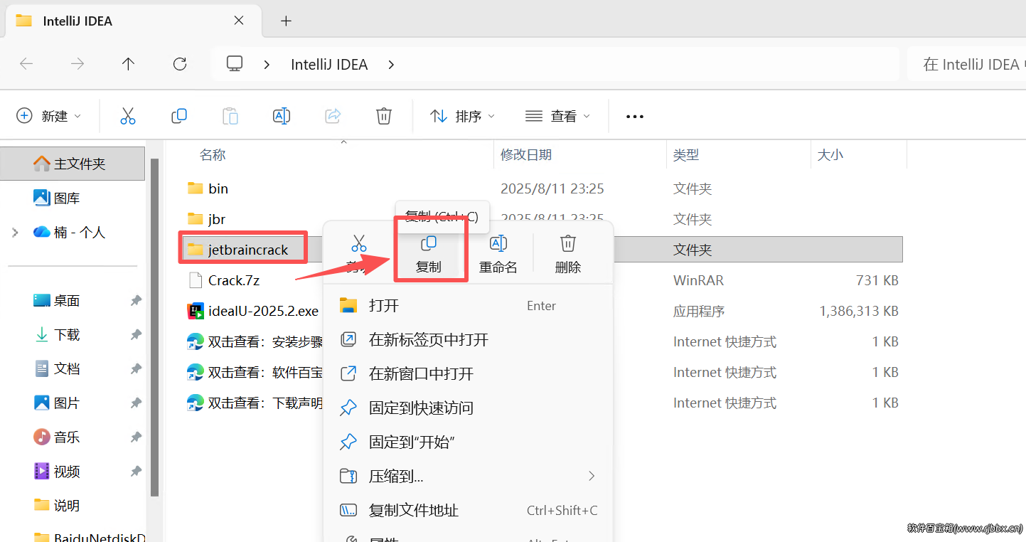1026x542 pixels.
Task: Click the 731 KB size value
Action: 877,280
